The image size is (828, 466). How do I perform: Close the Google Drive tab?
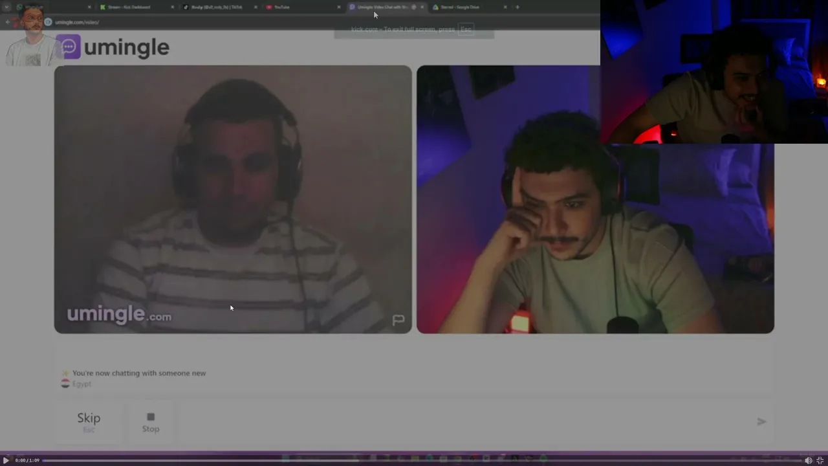(x=505, y=7)
